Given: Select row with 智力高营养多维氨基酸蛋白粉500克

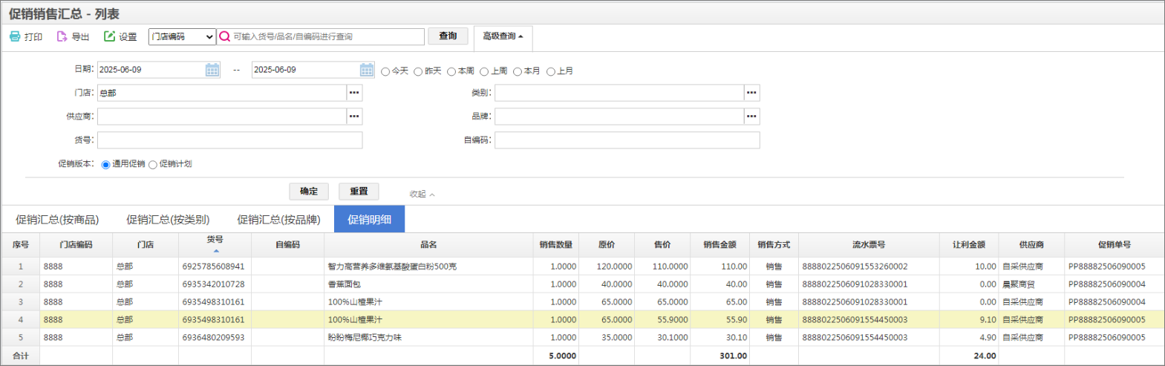Looking at the screenshot, I should coord(582,267).
